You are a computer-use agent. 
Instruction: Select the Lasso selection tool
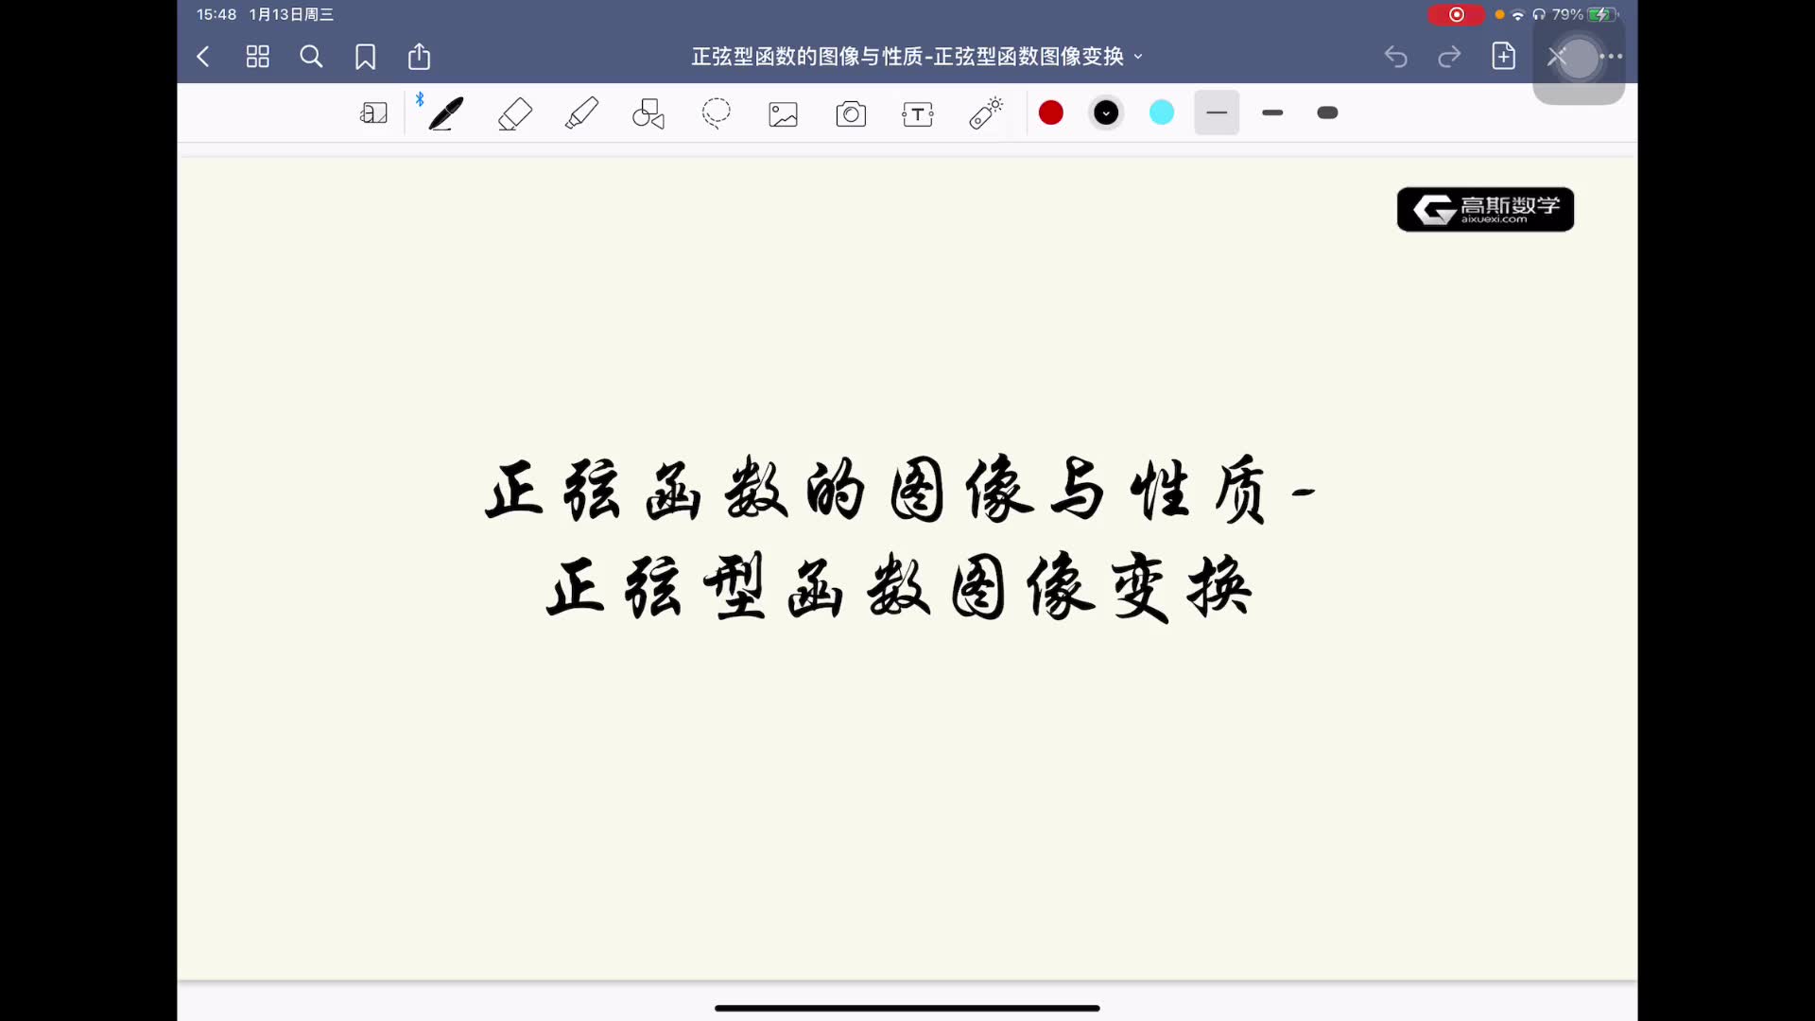coord(717,113)
